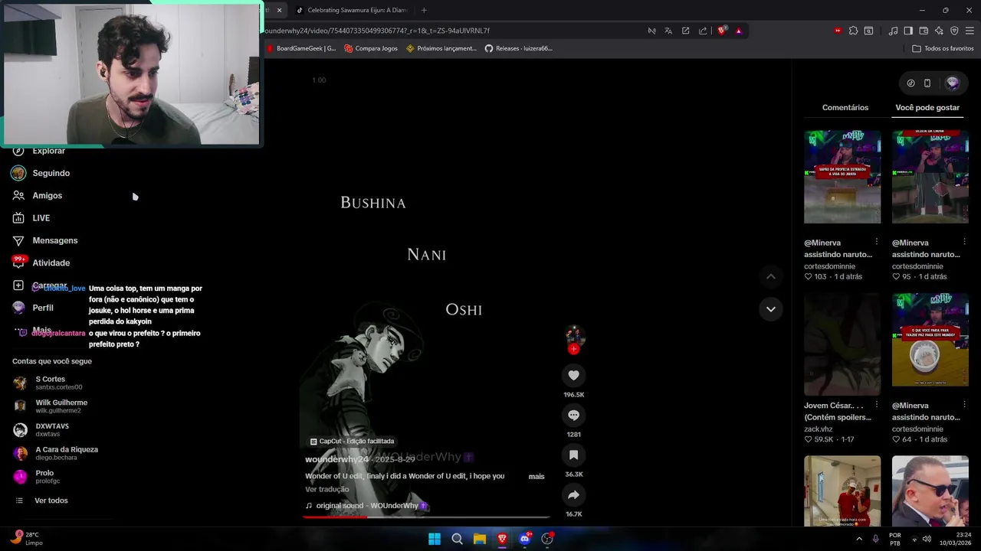This screenshot has height=551, width=981.
Task: Open options menu for Jovem César video
Action: (877, 405)
